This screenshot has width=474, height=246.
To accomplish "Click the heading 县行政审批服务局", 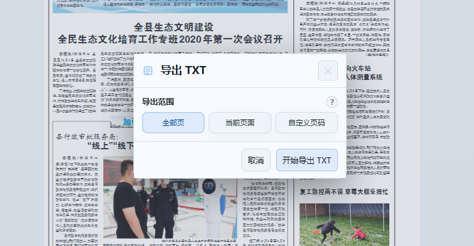I will click(87, 137).
